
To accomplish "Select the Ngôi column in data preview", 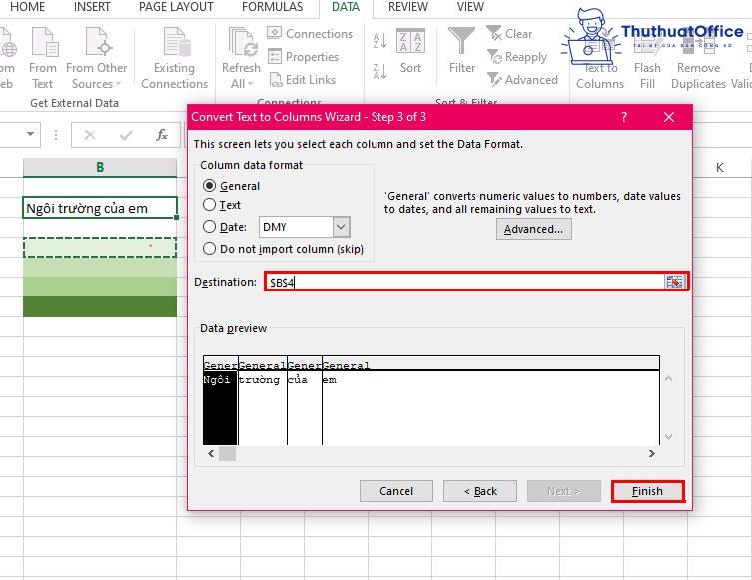I will (x=220, y=407).
